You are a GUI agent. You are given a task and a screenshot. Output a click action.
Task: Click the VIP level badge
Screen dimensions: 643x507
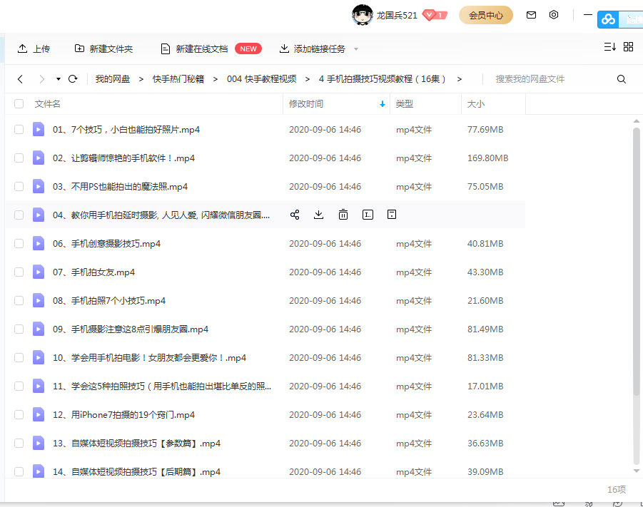pyautogui.click(x=435, y=15)
